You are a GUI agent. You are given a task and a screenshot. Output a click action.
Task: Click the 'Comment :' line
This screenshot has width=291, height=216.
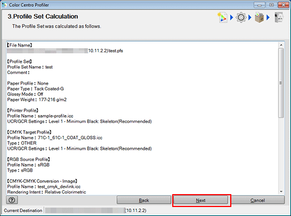tap(19, 72)
